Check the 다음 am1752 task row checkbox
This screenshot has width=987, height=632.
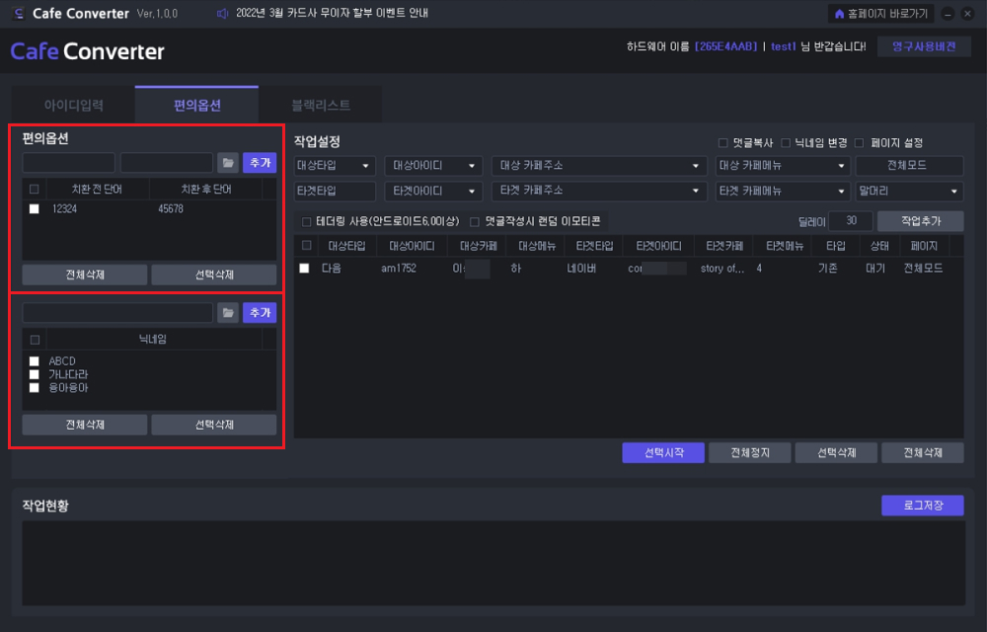pyautogui.click(x=305, y=269)
